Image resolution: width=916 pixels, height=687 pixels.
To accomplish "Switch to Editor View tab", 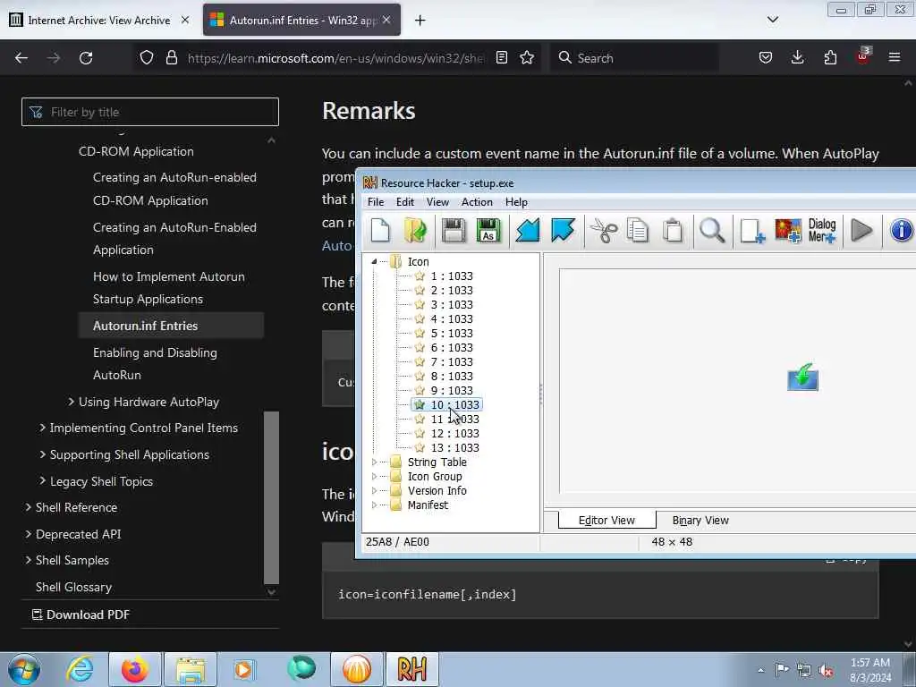I will 607,520.
